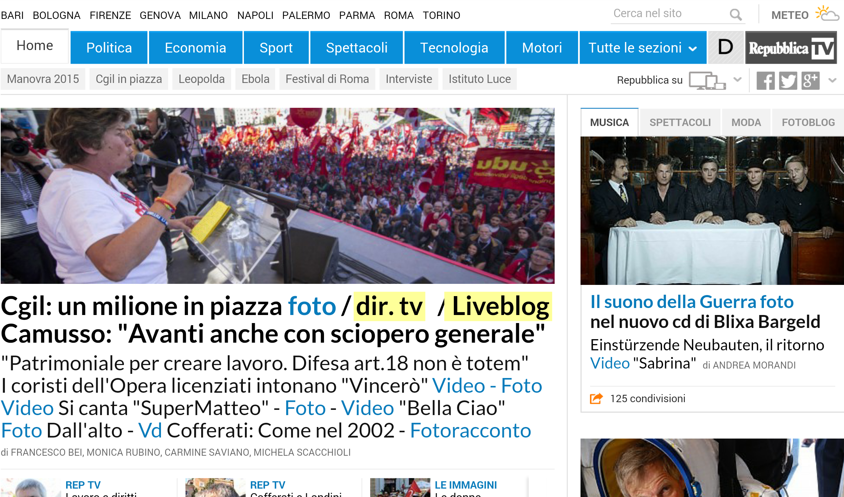Open Repubblica's Facebook page icon
The height and width of the screenshot is (497, 844).
tap(766, 80)
